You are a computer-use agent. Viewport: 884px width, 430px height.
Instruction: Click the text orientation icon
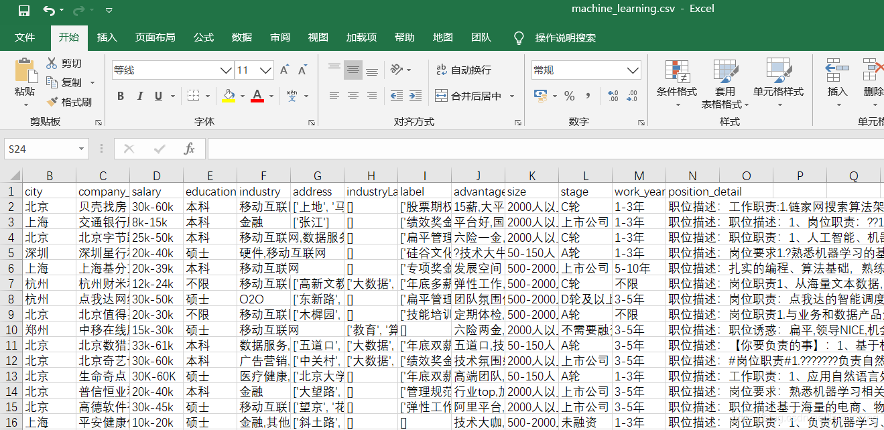397,70
